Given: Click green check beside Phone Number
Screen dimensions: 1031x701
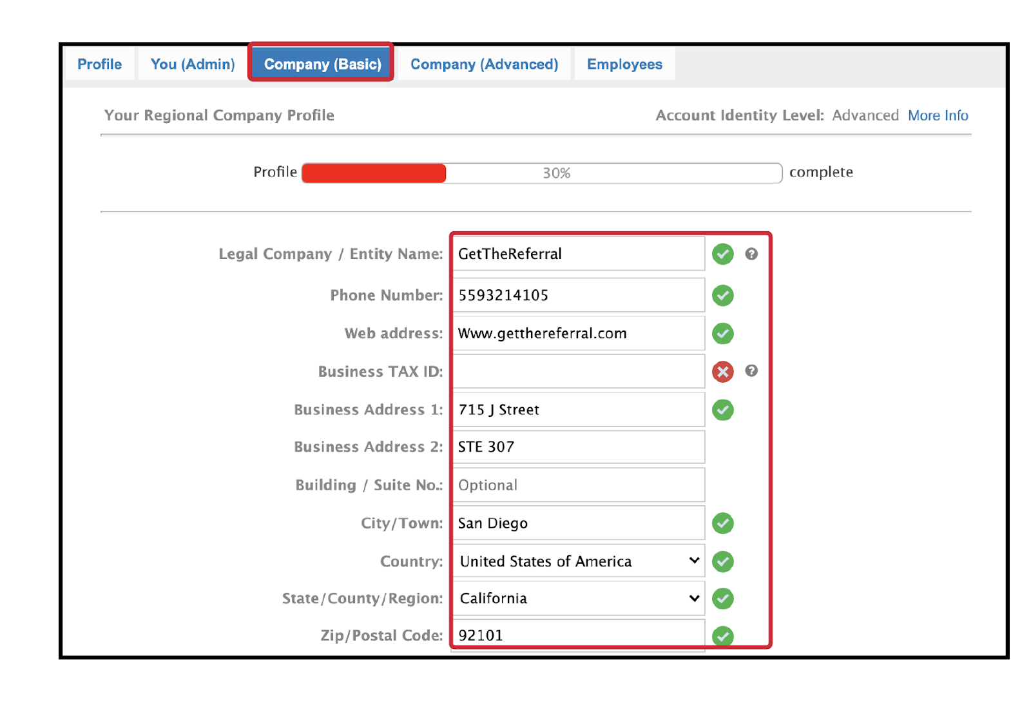Looking at the screenshot, I should pyautogui.click(x=723, y=295).
